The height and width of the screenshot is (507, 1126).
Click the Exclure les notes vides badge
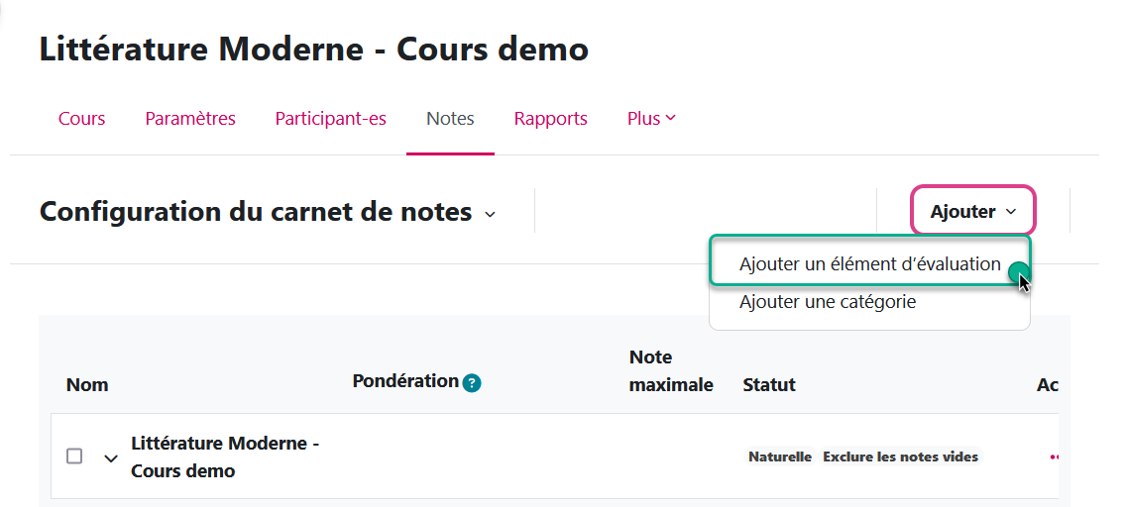[900, 456]
